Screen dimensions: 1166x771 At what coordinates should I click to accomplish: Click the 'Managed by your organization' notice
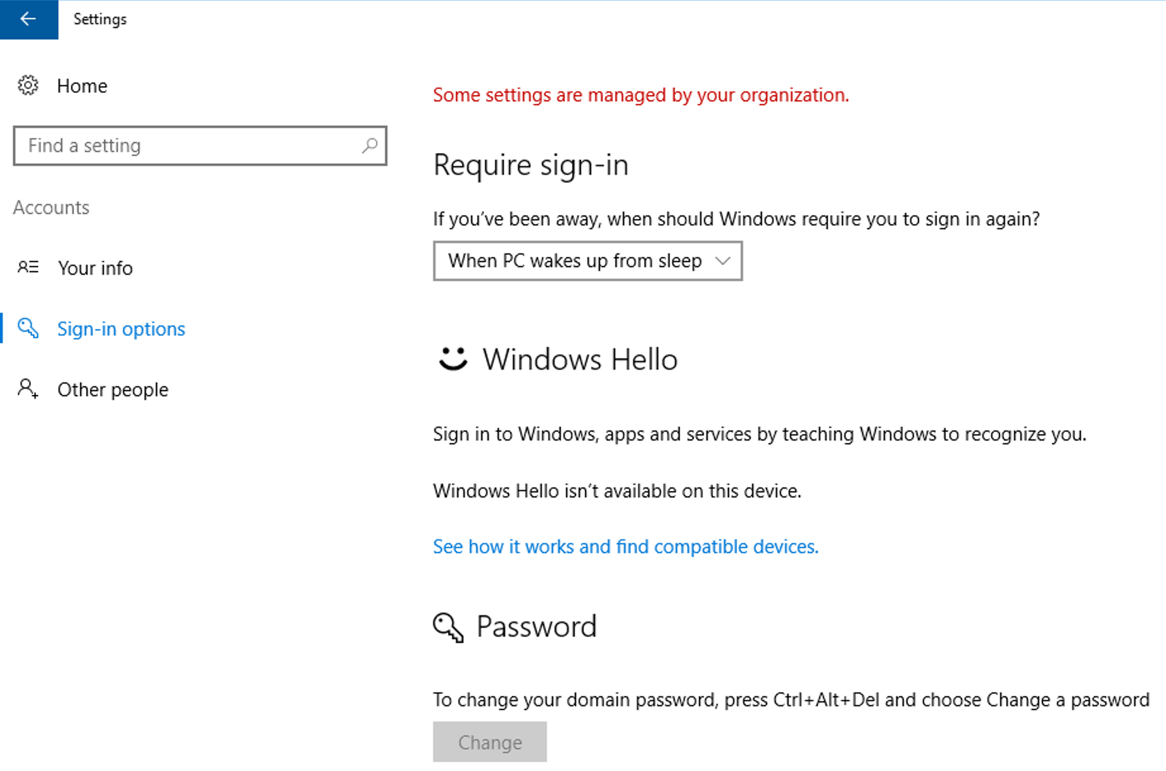[x=641, y=95]
